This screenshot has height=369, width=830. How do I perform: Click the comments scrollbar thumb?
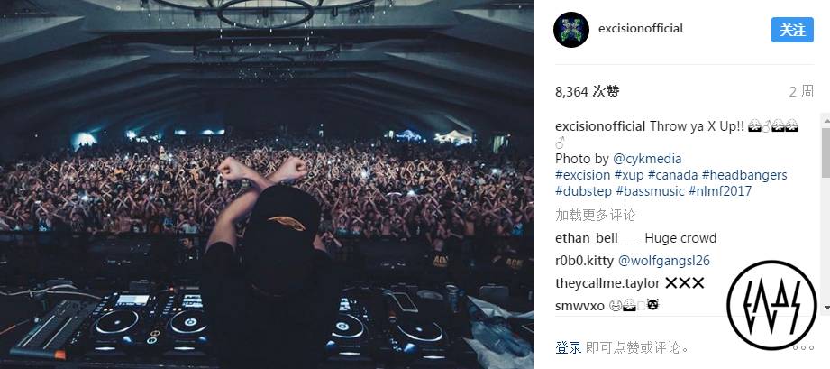(x=825, y=152)
